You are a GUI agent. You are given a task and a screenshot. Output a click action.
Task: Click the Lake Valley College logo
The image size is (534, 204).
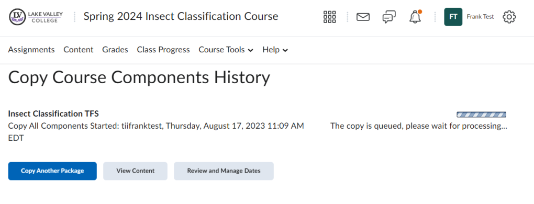[36, 17]
